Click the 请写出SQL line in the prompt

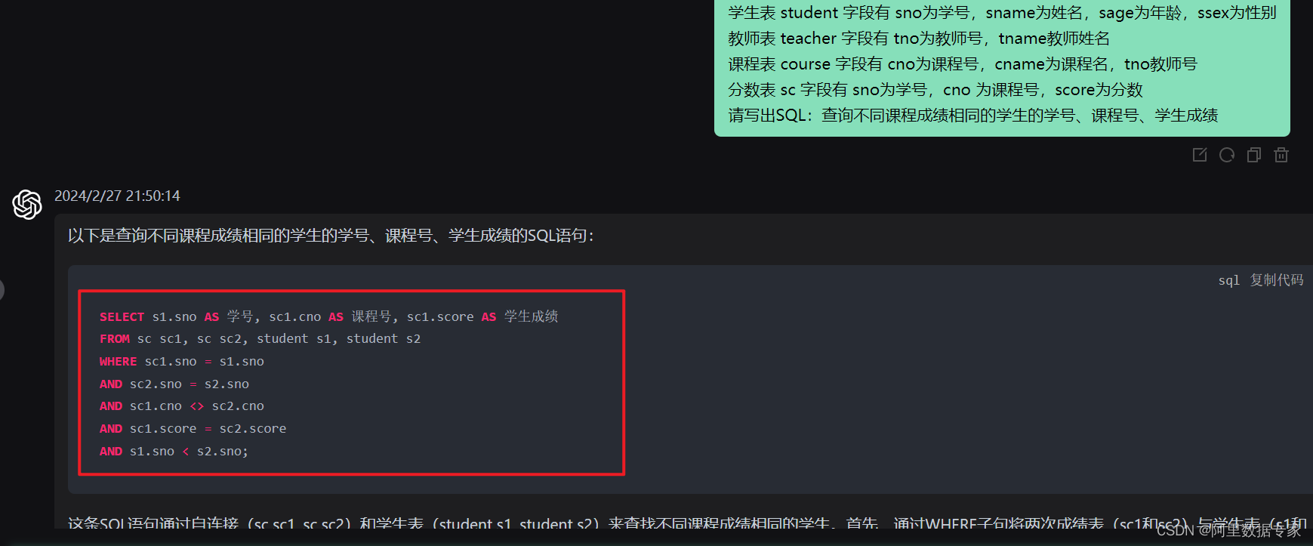[x=973, y=116]
